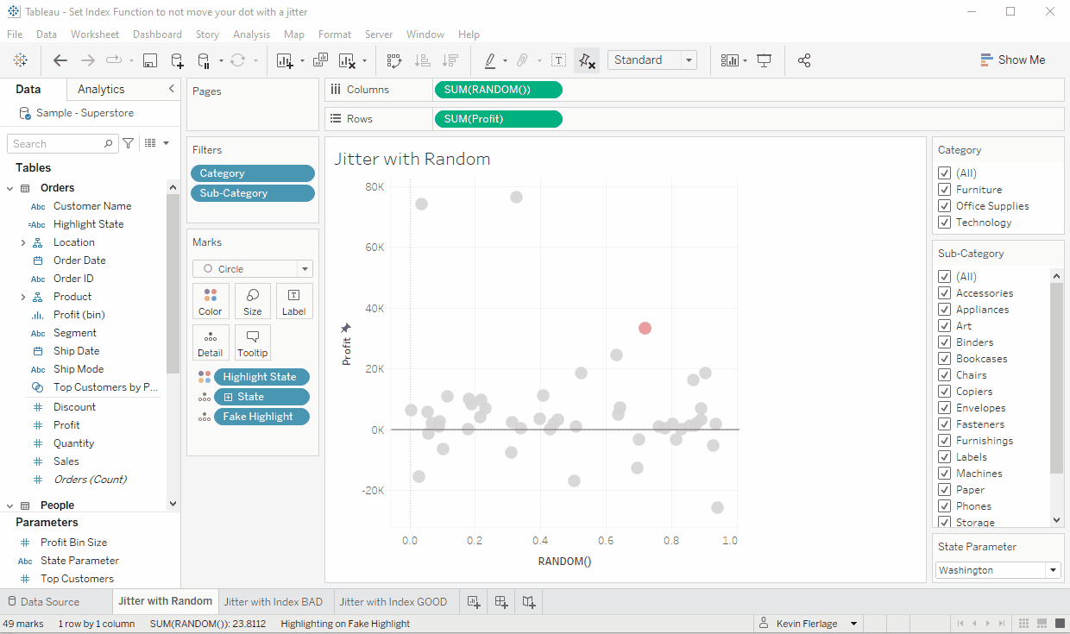Open the Kevin Flerlage user dropdown
This screenshot has width=1070, height=634.
[809, 624]
